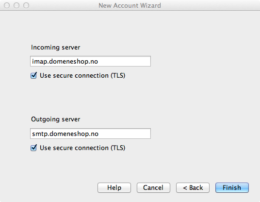Uncheck the incoming server TLS checkbox

pos(33,76)
